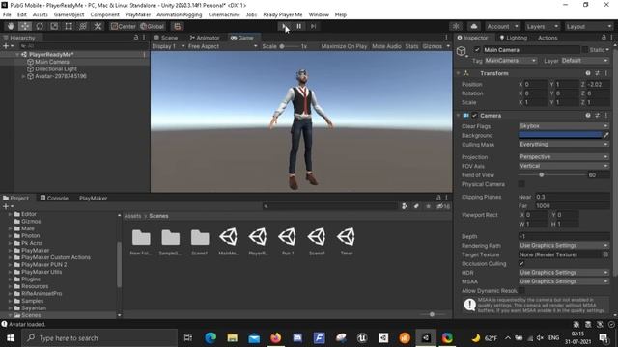Select the Transform tool in toolbar
Viewport: 618px width, 347px height.
[83, 26]
